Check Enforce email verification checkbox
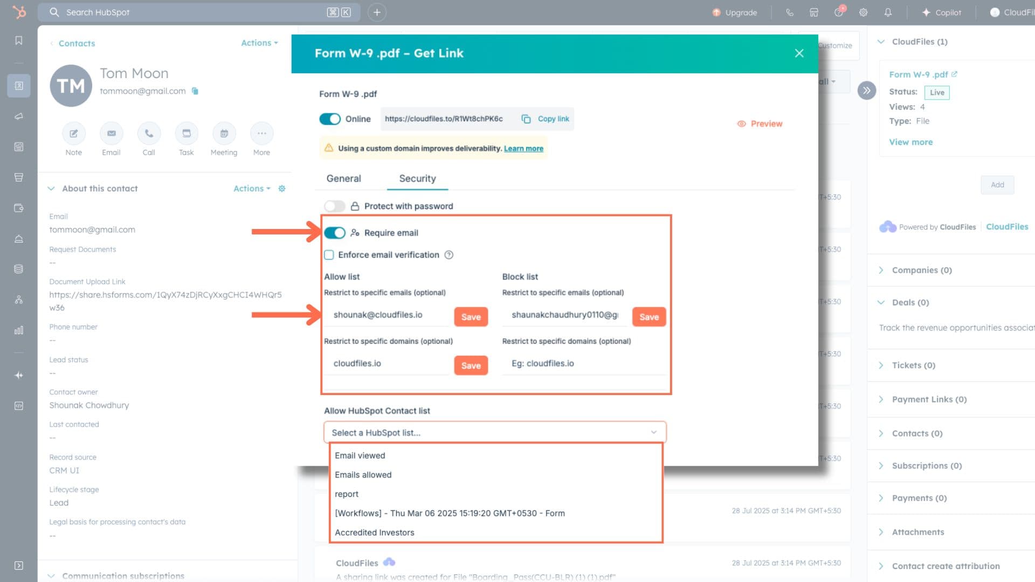1035x582 pixels. (x=329, y=255)
